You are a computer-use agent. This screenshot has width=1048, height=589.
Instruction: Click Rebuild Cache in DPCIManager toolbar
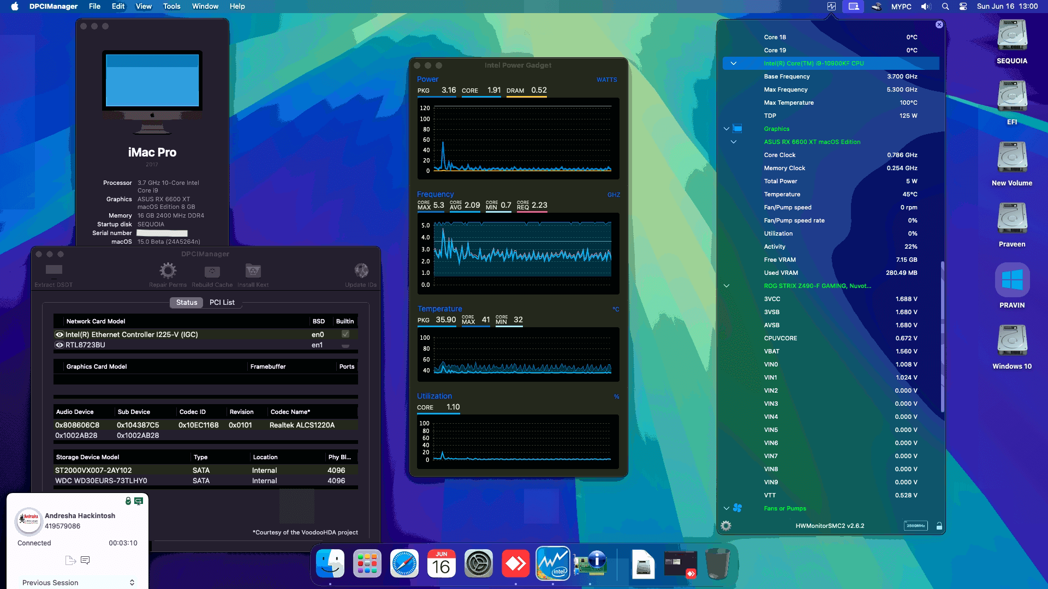[212, 275]
